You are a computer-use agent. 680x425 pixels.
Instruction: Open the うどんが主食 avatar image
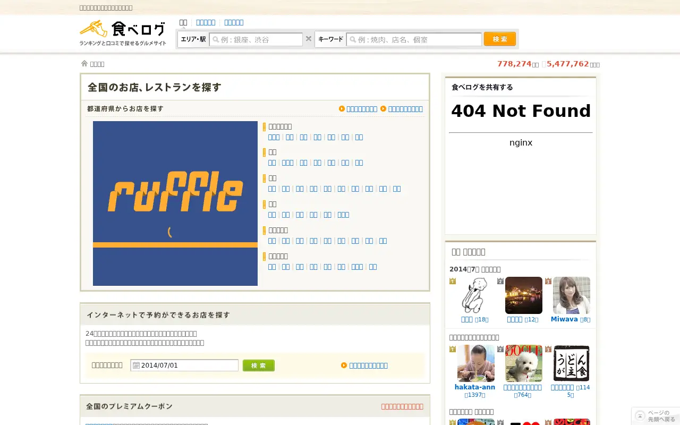[x=571, y=363]
